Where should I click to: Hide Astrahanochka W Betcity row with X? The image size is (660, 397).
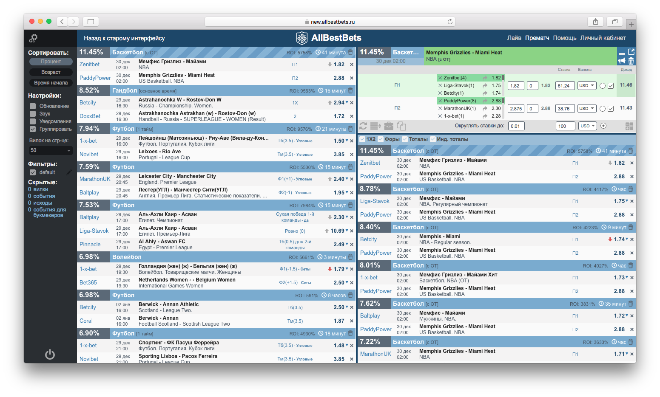pyautogui.click(x=352, y=103)
